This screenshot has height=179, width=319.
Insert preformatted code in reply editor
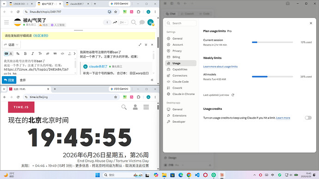pos(62,54)
